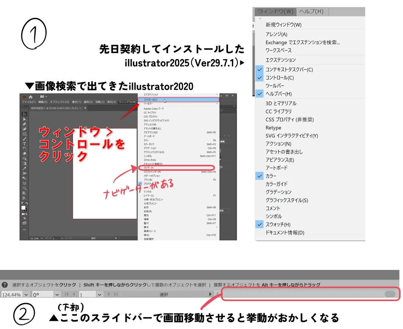Screen dimensions: 403x329
Task: Select the Selection tool in Illustrator 2020 toolbar
Action: point(24,114)
